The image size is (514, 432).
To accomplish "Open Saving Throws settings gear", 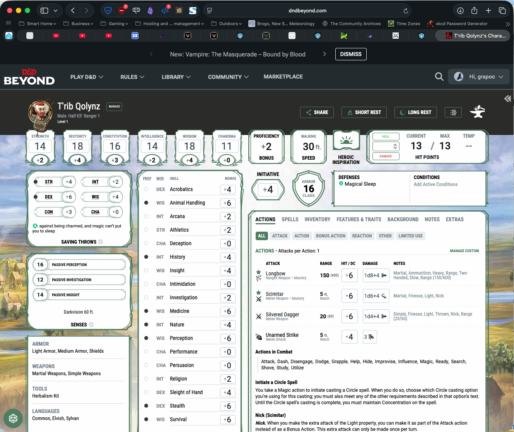I will pos(101,242).
